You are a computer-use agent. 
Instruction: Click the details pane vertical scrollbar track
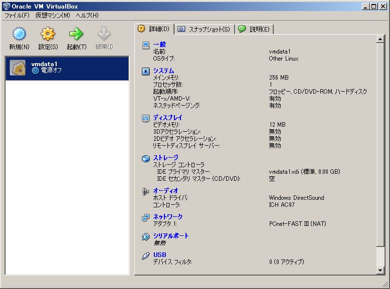(x=380, y=256)
